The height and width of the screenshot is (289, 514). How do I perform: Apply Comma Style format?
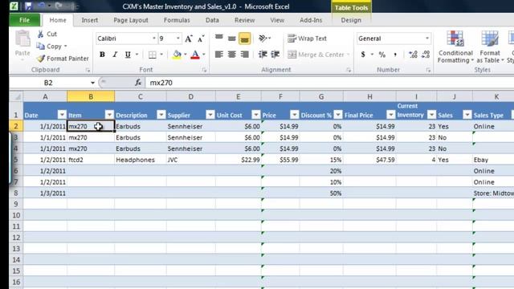point(395,55)
